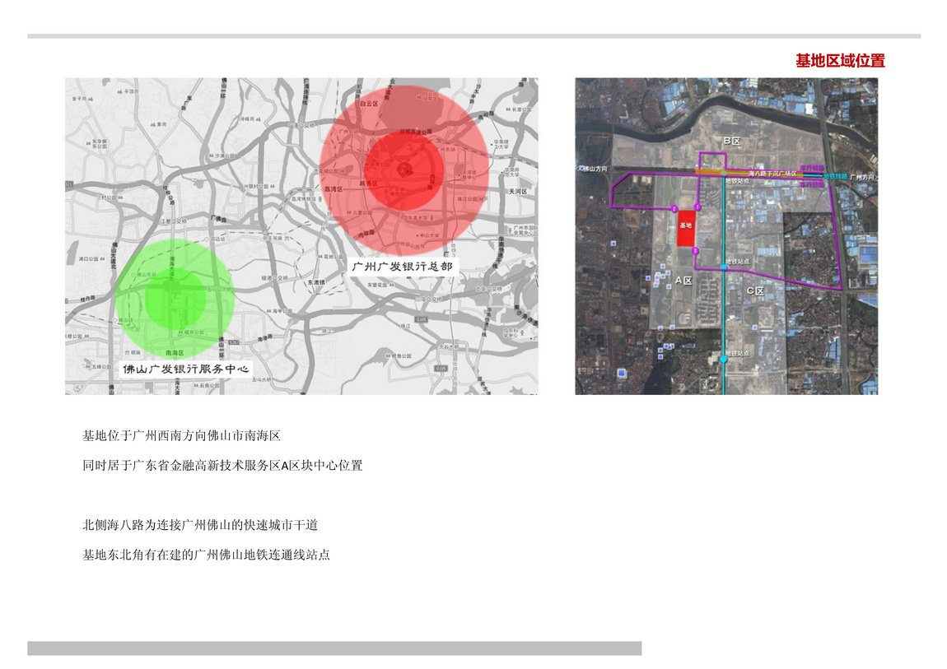Click the C区 label on satellite image
This screenshot has width=947, height=669.
(x=755, y=290)
